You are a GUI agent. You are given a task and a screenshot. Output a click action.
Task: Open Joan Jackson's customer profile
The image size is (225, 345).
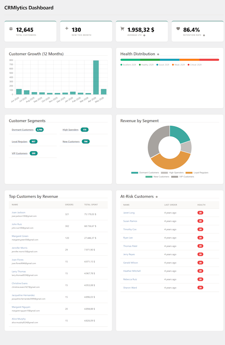[19, 213]
